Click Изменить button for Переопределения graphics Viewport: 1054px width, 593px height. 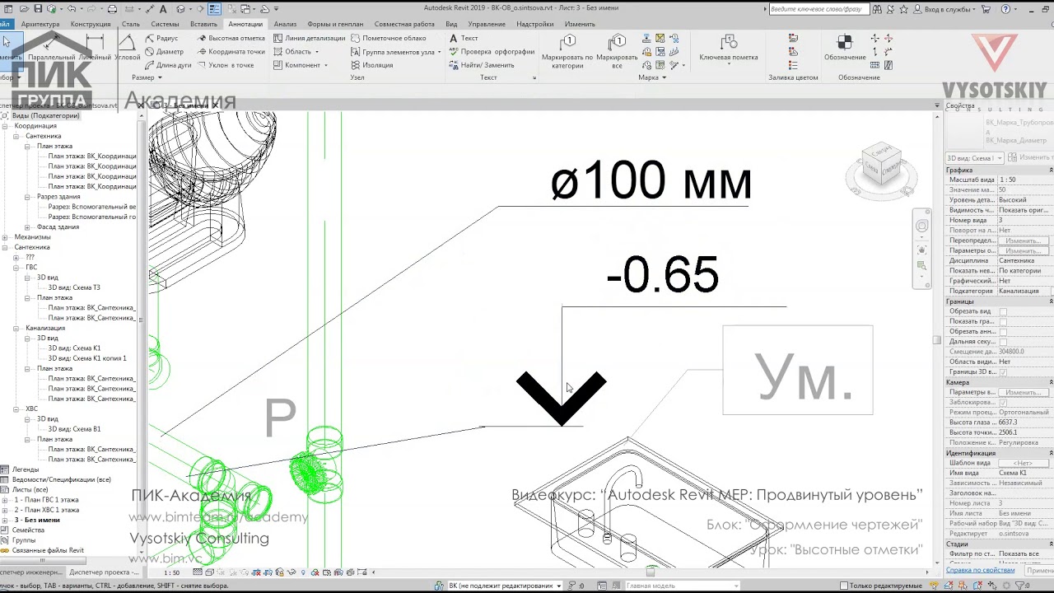click(1024, 240)
